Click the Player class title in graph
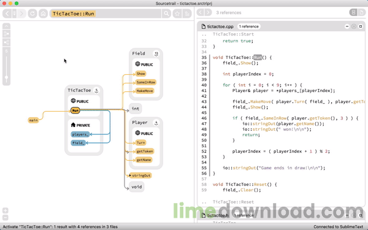Viewport: 368px width, 230px height. 140,123
